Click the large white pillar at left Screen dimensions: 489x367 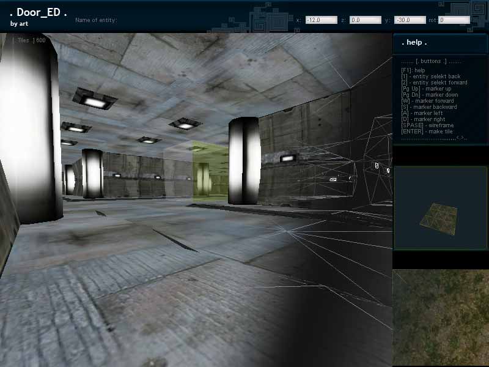click(31, 128)
